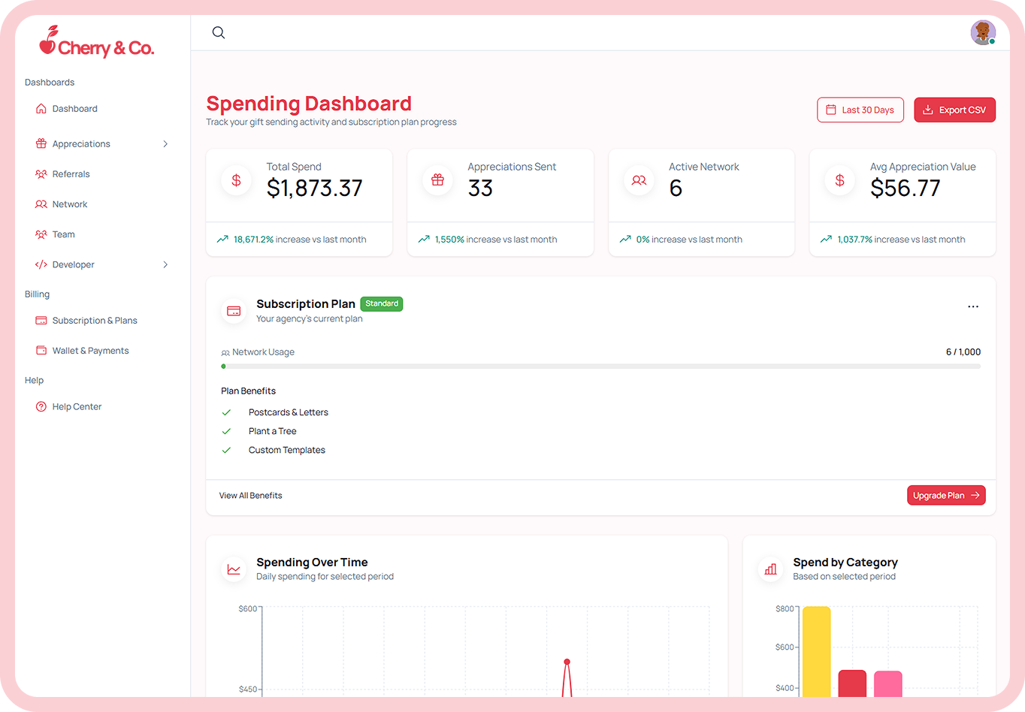
Task: Click the Avg Appreciation Value dollar icon
Action: [x=840, y=180]
